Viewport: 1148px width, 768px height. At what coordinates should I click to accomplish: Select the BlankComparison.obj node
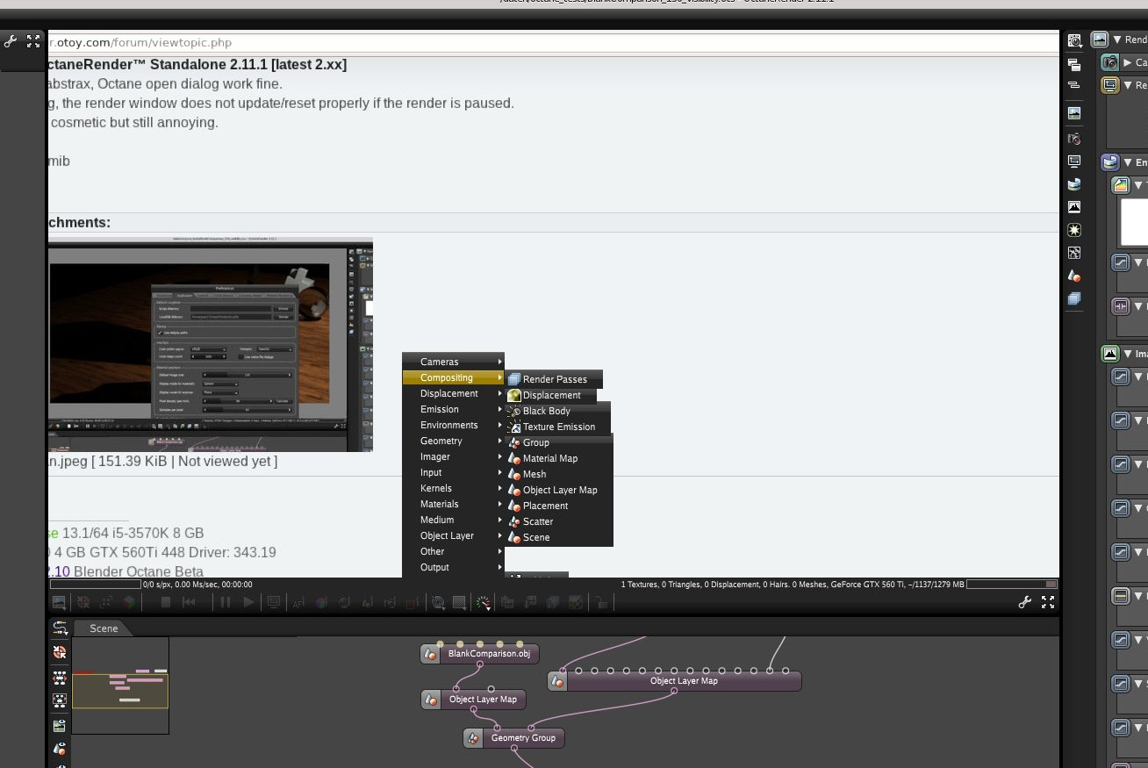479,654
